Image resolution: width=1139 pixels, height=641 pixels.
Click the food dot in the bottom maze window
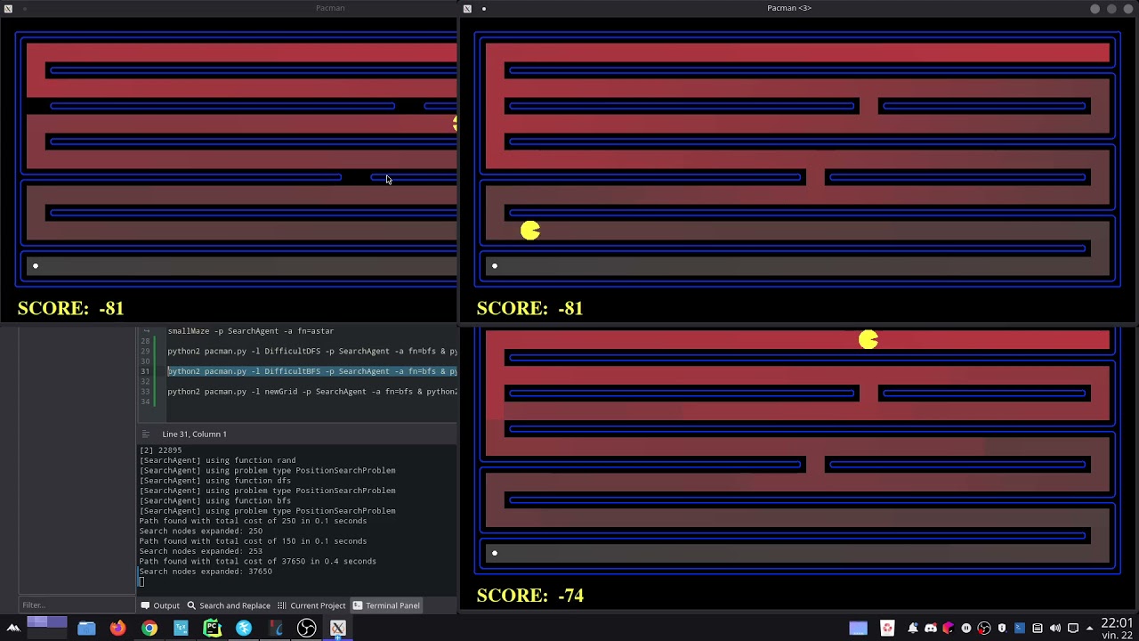point(495,553)
